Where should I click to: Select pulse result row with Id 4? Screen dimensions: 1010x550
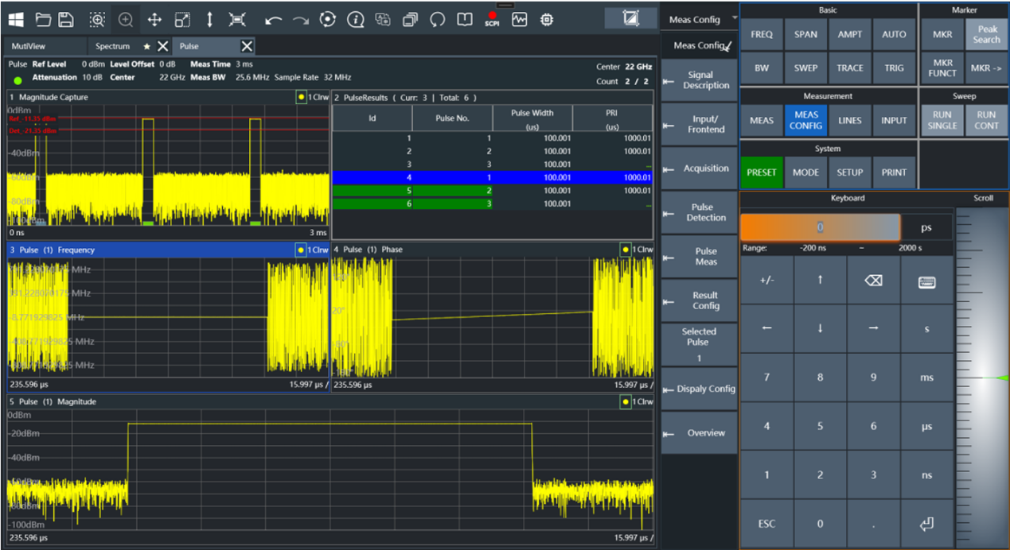(x=493, y=177)
